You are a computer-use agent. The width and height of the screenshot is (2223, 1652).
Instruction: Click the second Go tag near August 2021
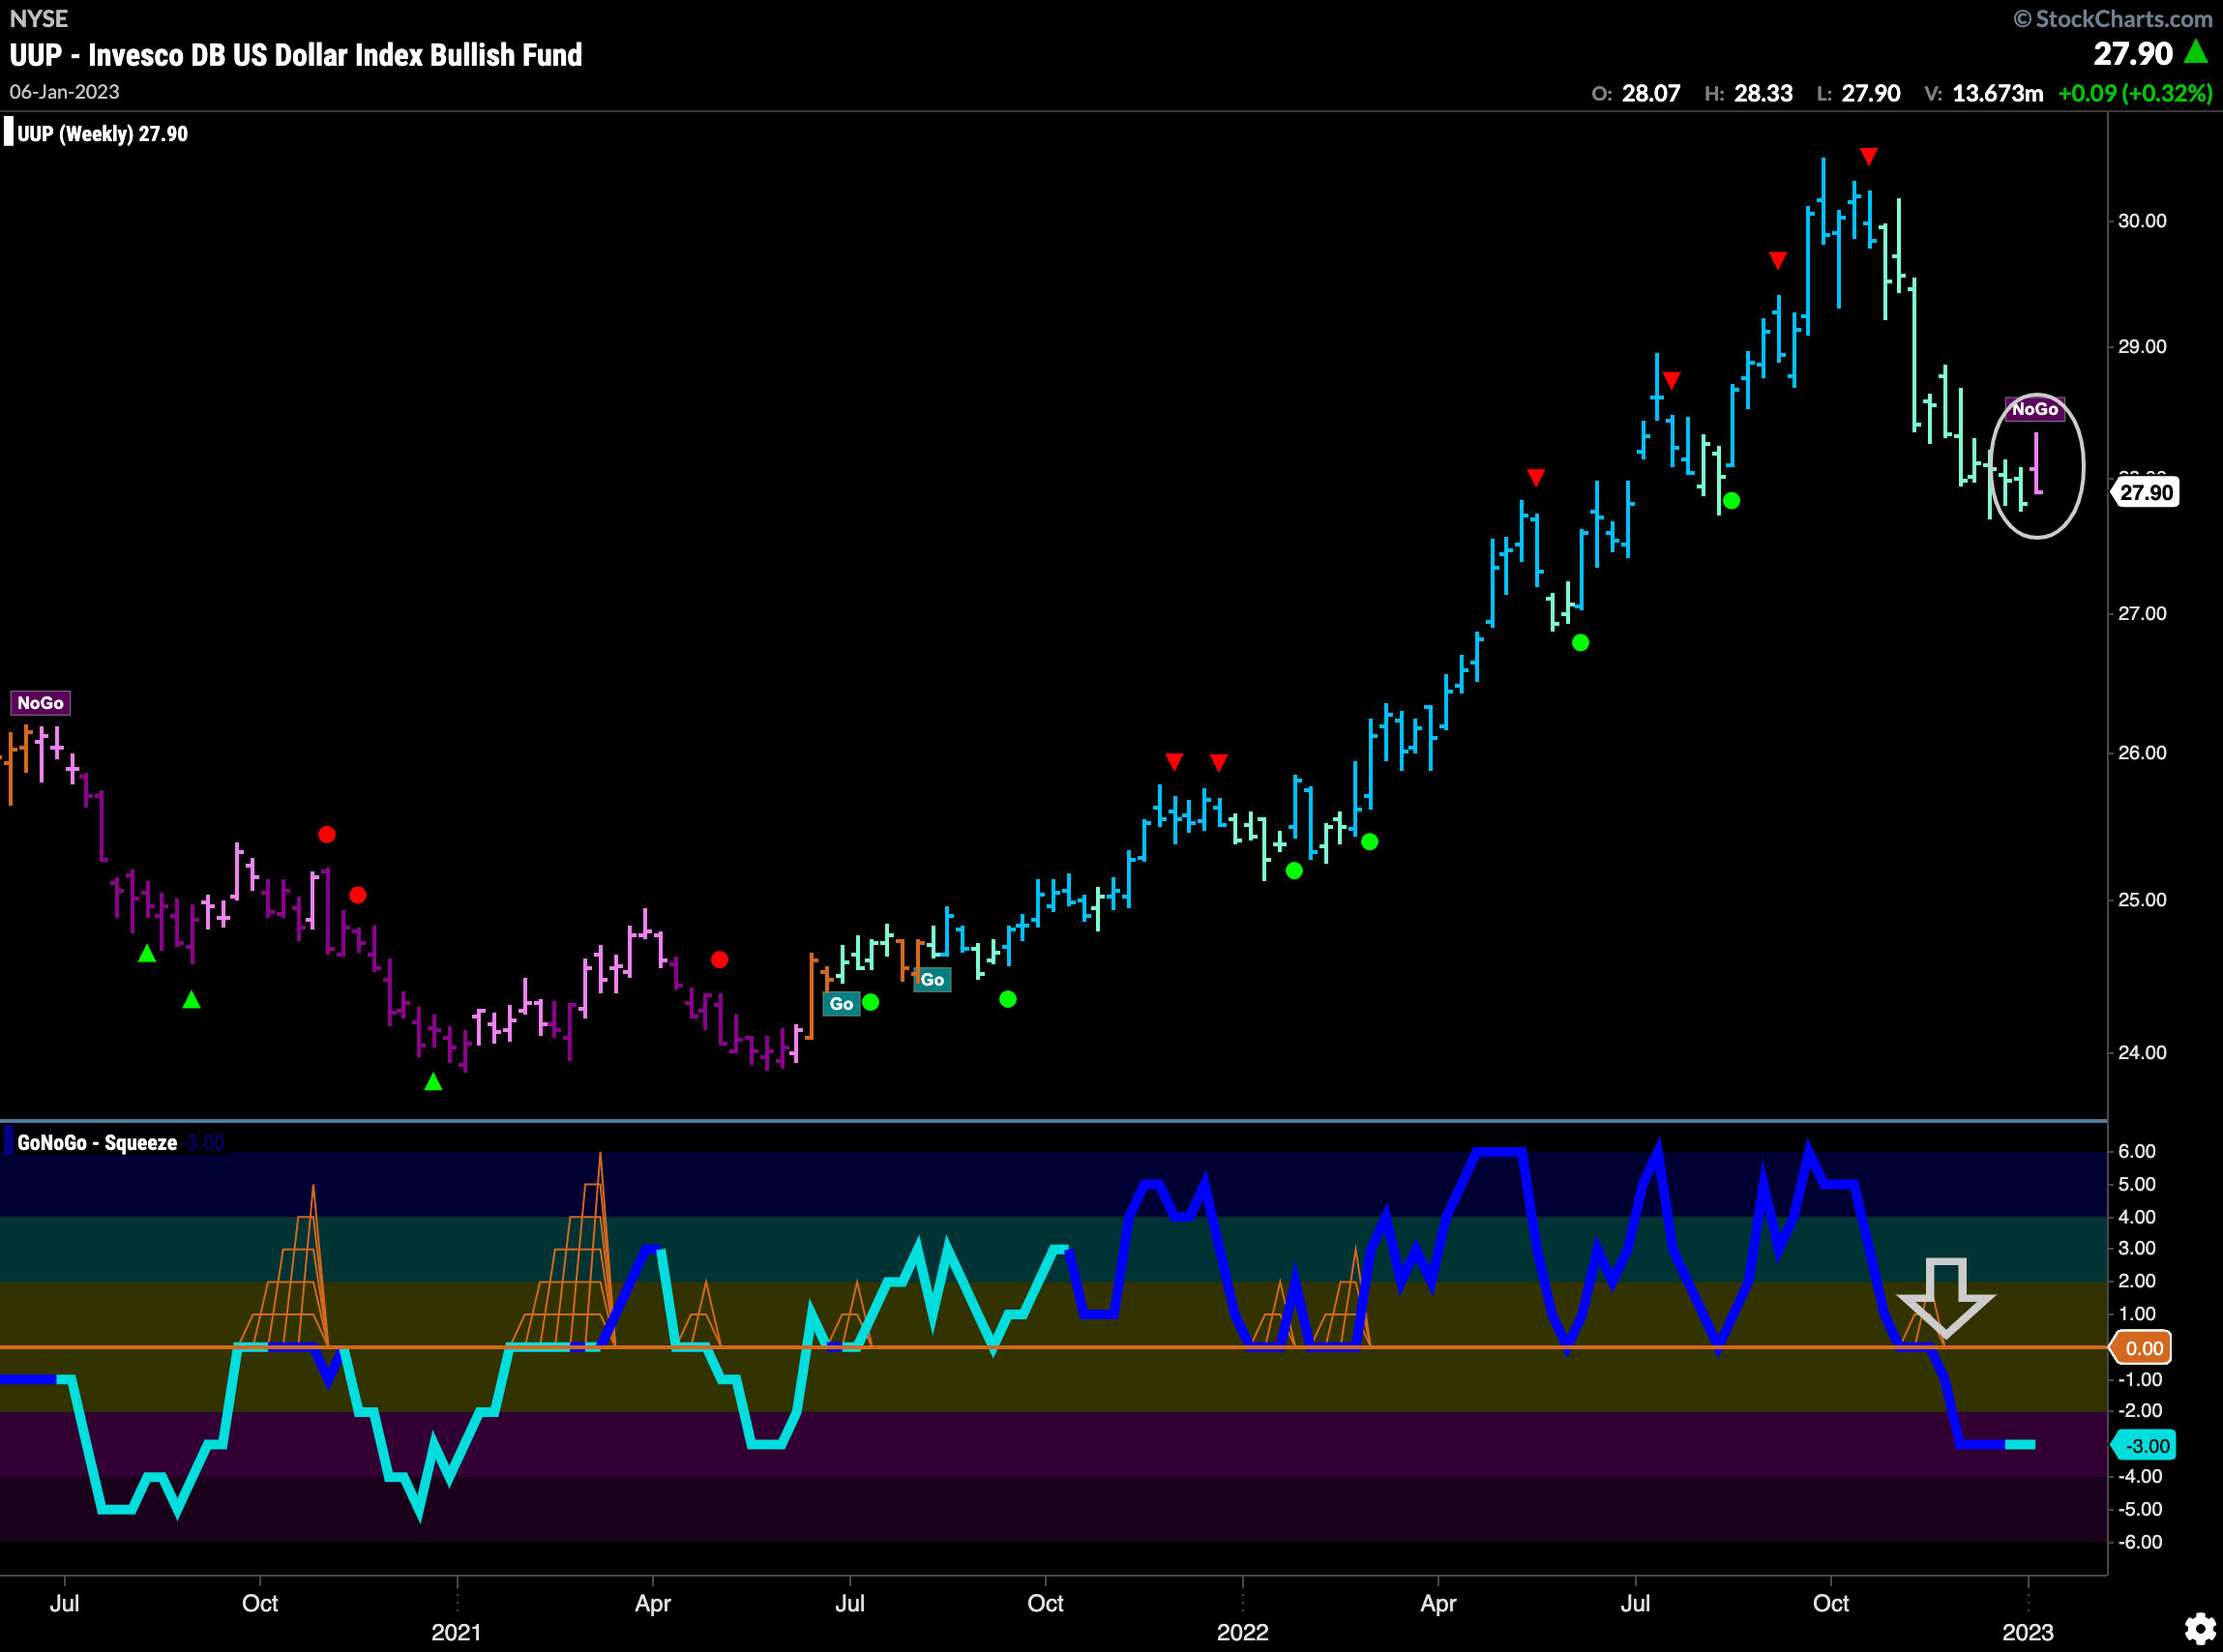(x=932, y=980)
